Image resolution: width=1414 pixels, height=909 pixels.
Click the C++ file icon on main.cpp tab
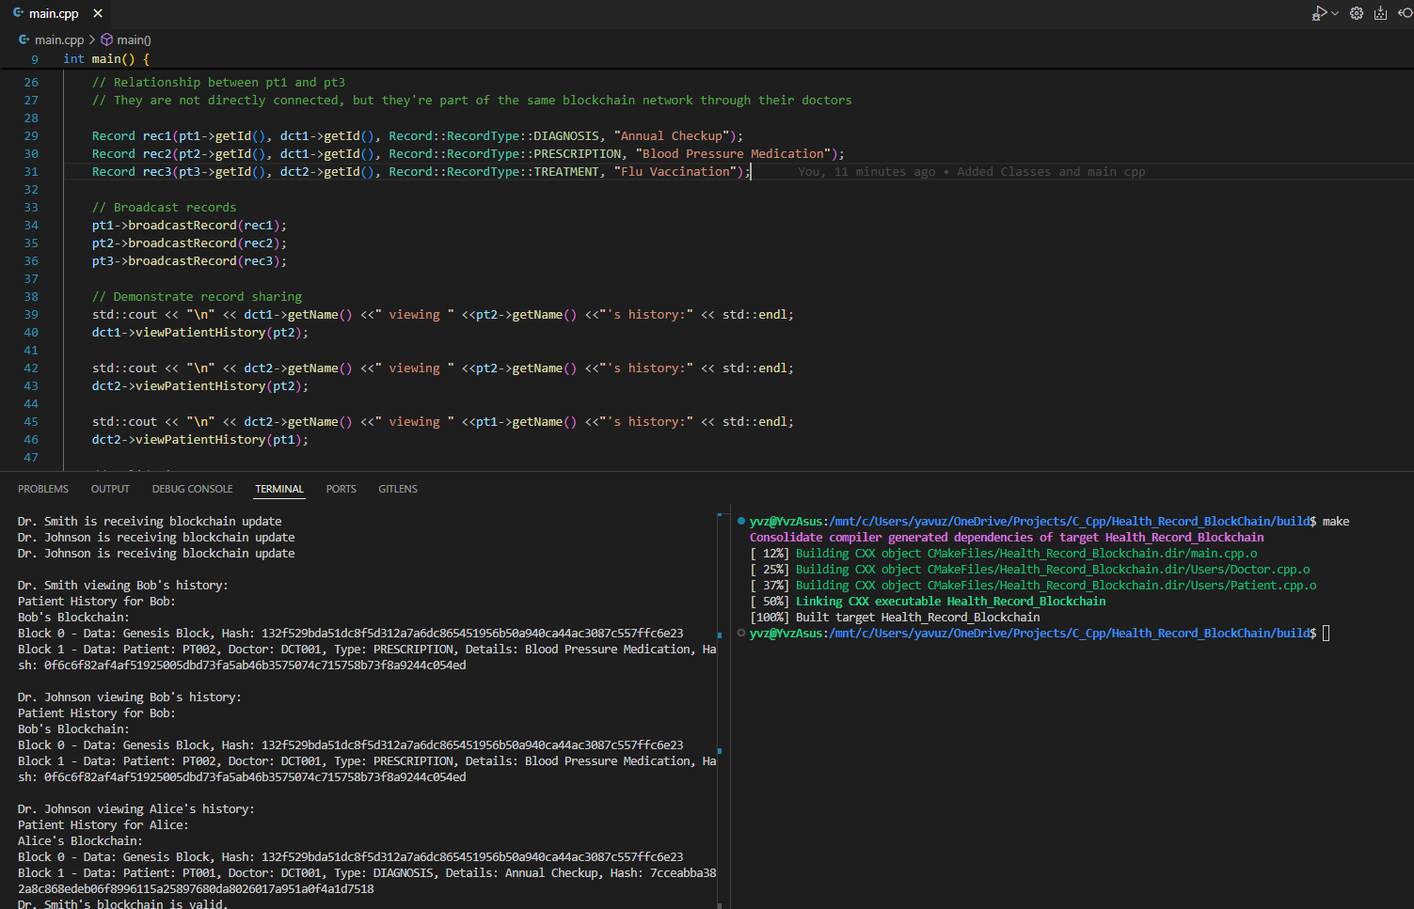point(18,13)
